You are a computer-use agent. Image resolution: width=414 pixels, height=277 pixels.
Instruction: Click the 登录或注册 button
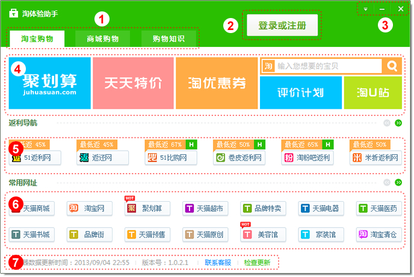(282, 25)
